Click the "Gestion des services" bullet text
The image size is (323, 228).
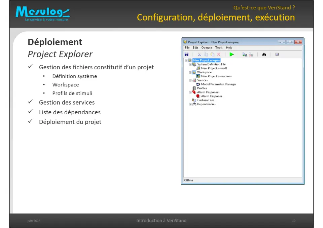67,102
